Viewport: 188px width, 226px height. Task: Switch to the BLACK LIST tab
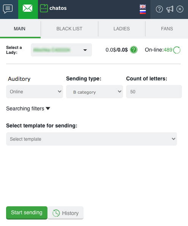[x=70, y=29]
